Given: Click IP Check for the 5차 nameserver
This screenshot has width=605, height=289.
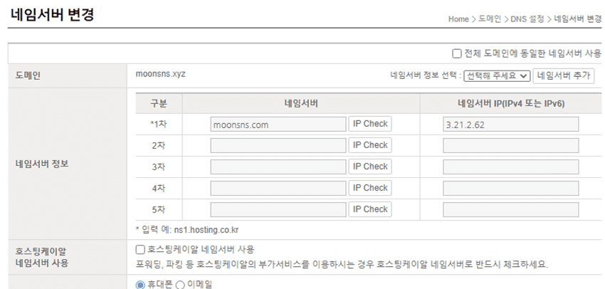Looking at the screenshot, I should pos(370,209).
